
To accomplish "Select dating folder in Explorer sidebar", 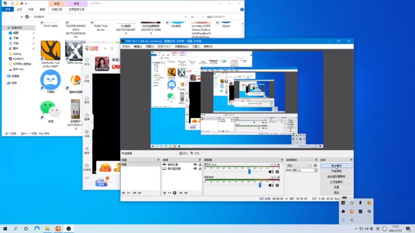I will pyautogui.click(x=17, y=54).
